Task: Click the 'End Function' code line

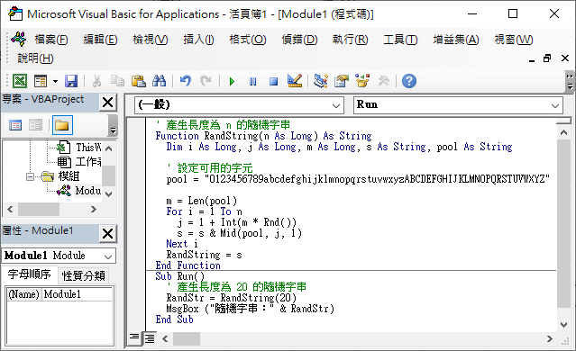Action: point(187,265)
